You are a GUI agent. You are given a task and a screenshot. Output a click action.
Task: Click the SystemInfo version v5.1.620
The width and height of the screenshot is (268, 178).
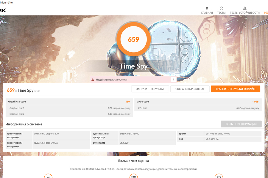pos(124,143)
